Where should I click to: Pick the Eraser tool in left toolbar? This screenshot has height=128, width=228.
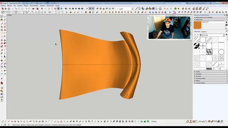[x=5, y=20]
